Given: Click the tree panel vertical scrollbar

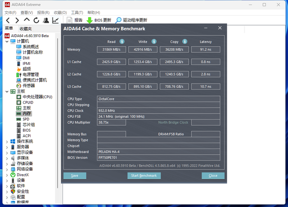Looking at the screenshot, I should tap(58, 113).
